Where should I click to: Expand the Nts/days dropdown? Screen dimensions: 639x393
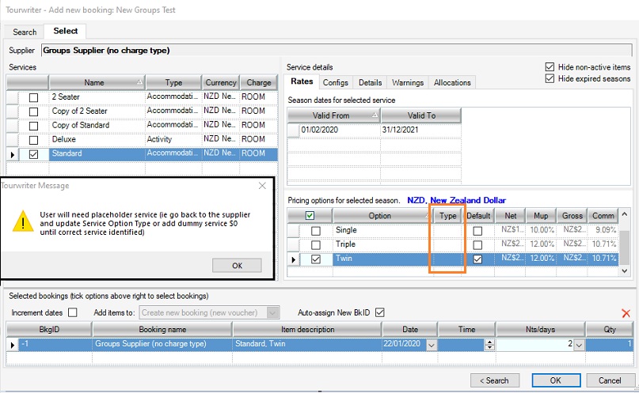(579, 345)
